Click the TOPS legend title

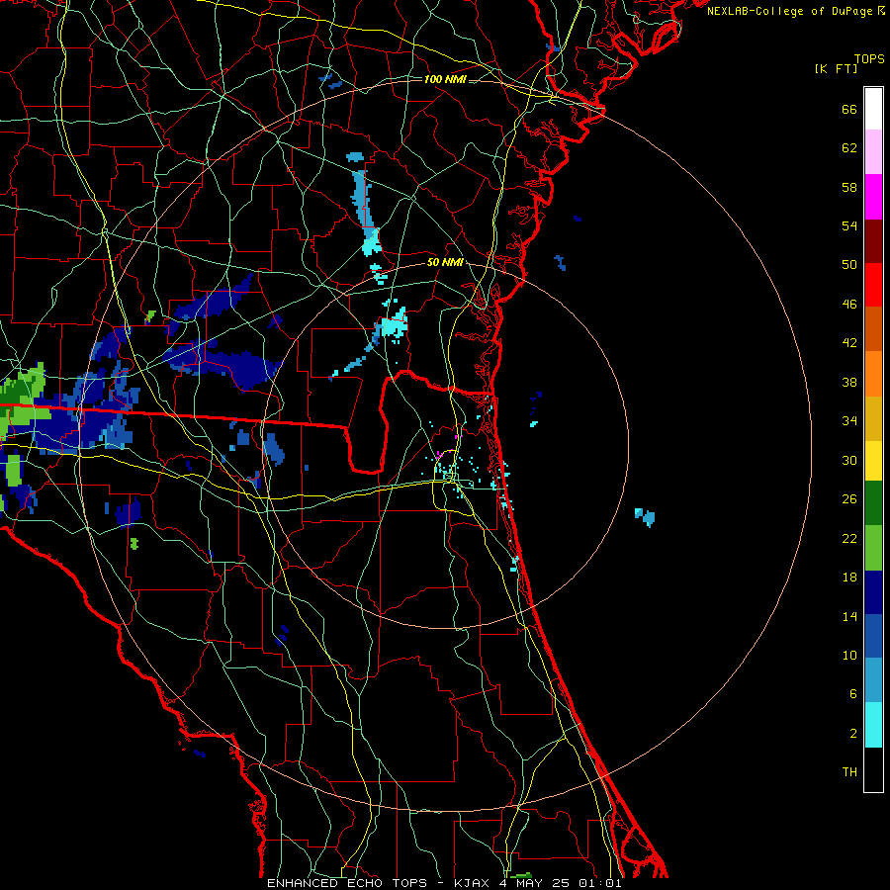[869, 59]
